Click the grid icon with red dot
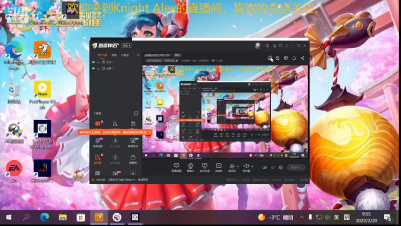Screen dimensions: 401x226 coord(269,58)
